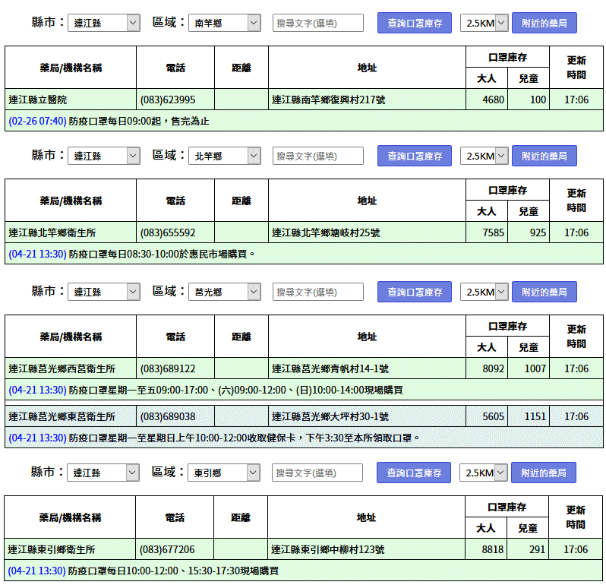Screen dimensions: 606x585
Task: Click phone number (083)655592
Action: point(167,232)
